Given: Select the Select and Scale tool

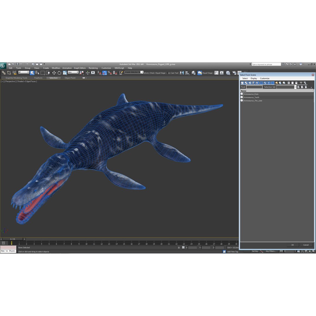Looking at the screenshot, I should point(65,73).
